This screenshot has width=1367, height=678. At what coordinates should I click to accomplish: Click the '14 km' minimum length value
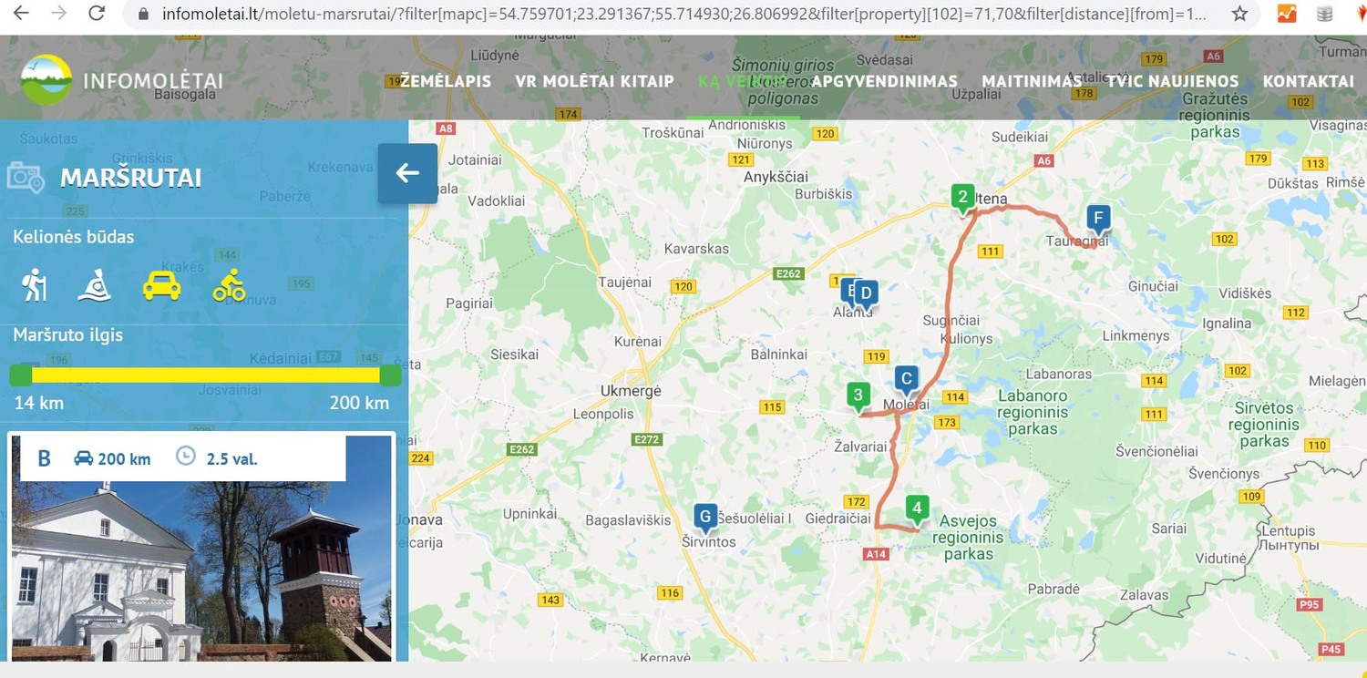click(x=39, y=403)
